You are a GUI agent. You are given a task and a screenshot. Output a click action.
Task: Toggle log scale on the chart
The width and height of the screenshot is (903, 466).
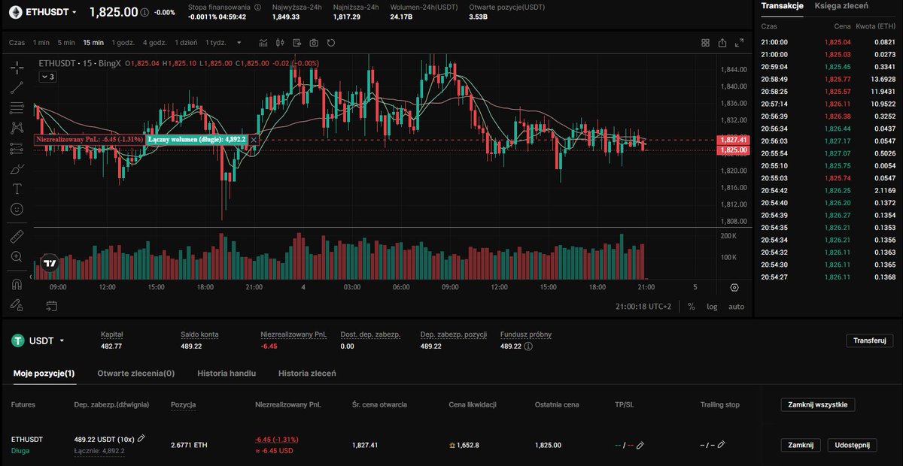(711, 307)
